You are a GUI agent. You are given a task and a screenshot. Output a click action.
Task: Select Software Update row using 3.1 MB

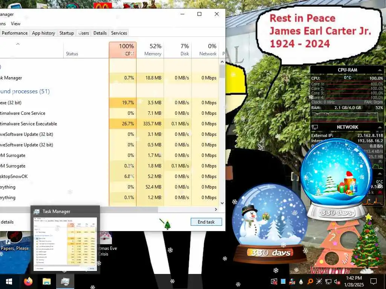coord(109,134)
